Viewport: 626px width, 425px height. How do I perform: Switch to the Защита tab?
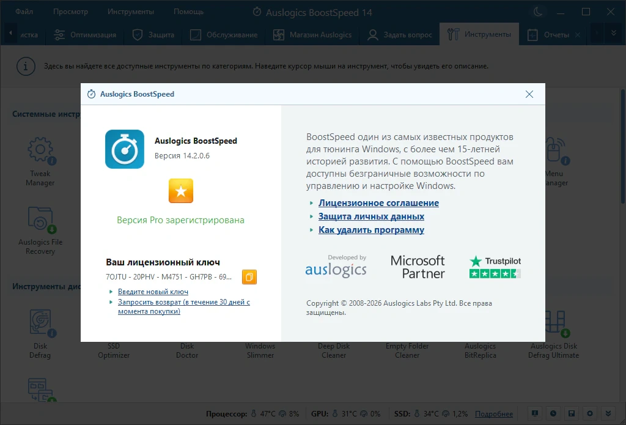(x=153, y=35)
